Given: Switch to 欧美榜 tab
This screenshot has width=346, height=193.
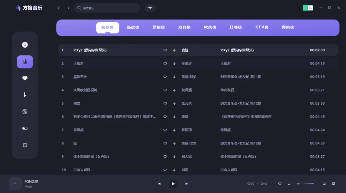Looking at the screenshot, I should pos(210,27).
